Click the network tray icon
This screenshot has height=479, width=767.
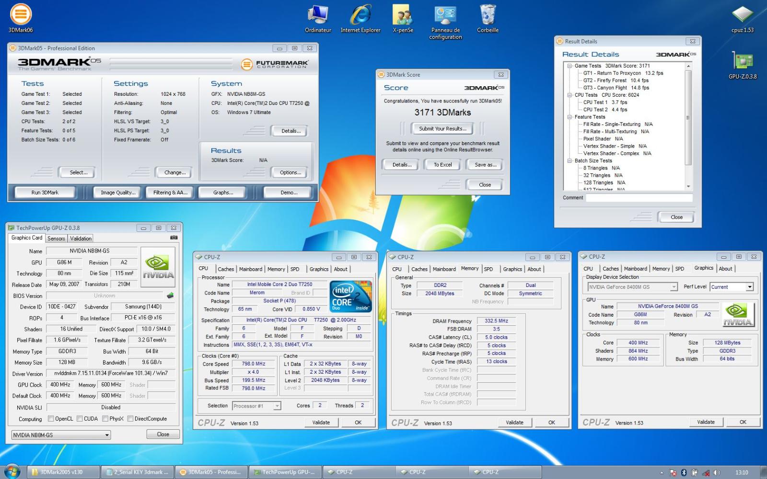pyautogui.click(x=706, y=473)
